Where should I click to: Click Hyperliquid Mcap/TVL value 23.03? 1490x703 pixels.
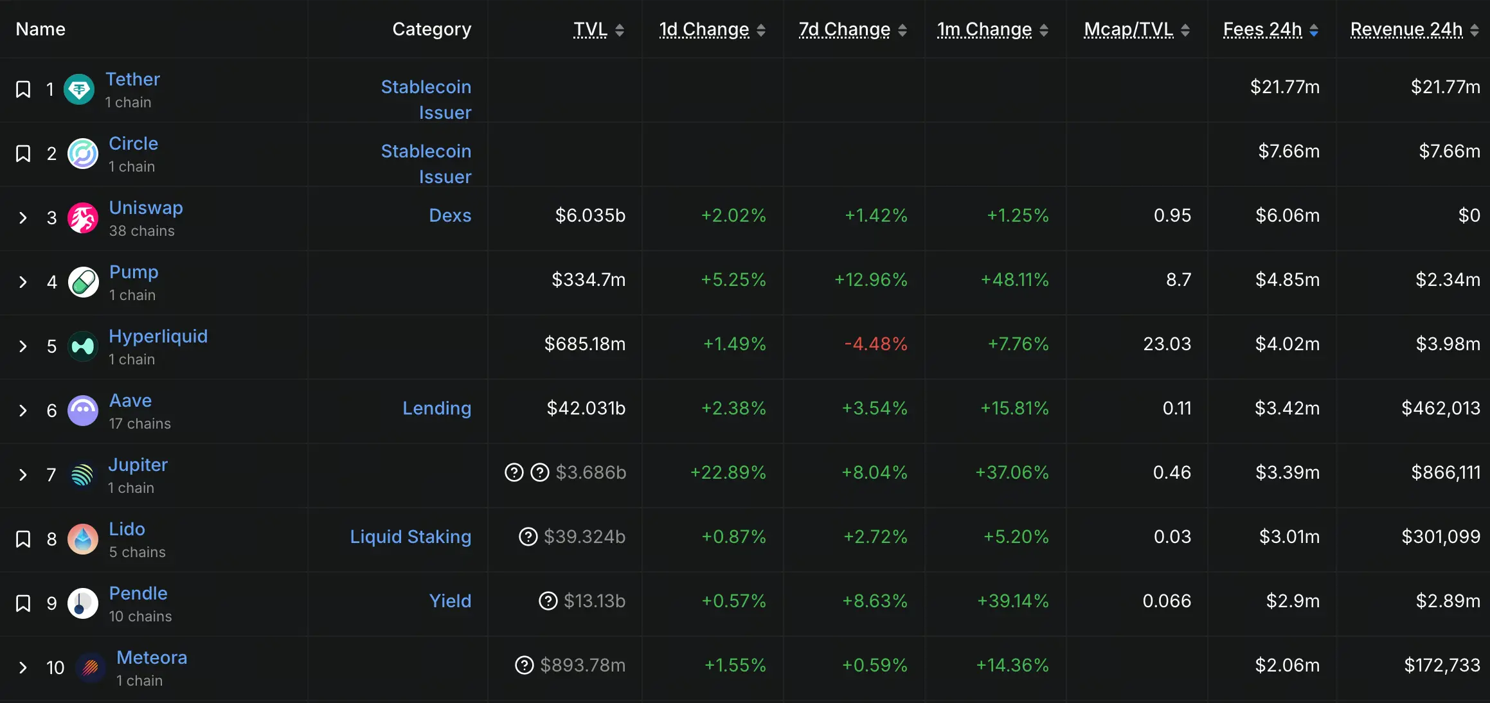pos(1167,344)
